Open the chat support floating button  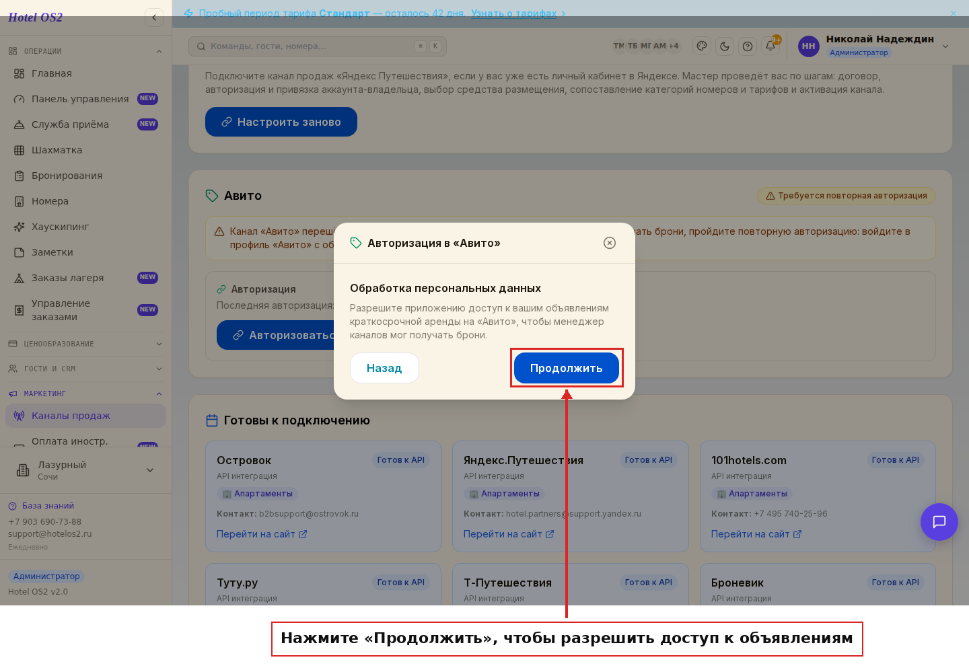939,522
